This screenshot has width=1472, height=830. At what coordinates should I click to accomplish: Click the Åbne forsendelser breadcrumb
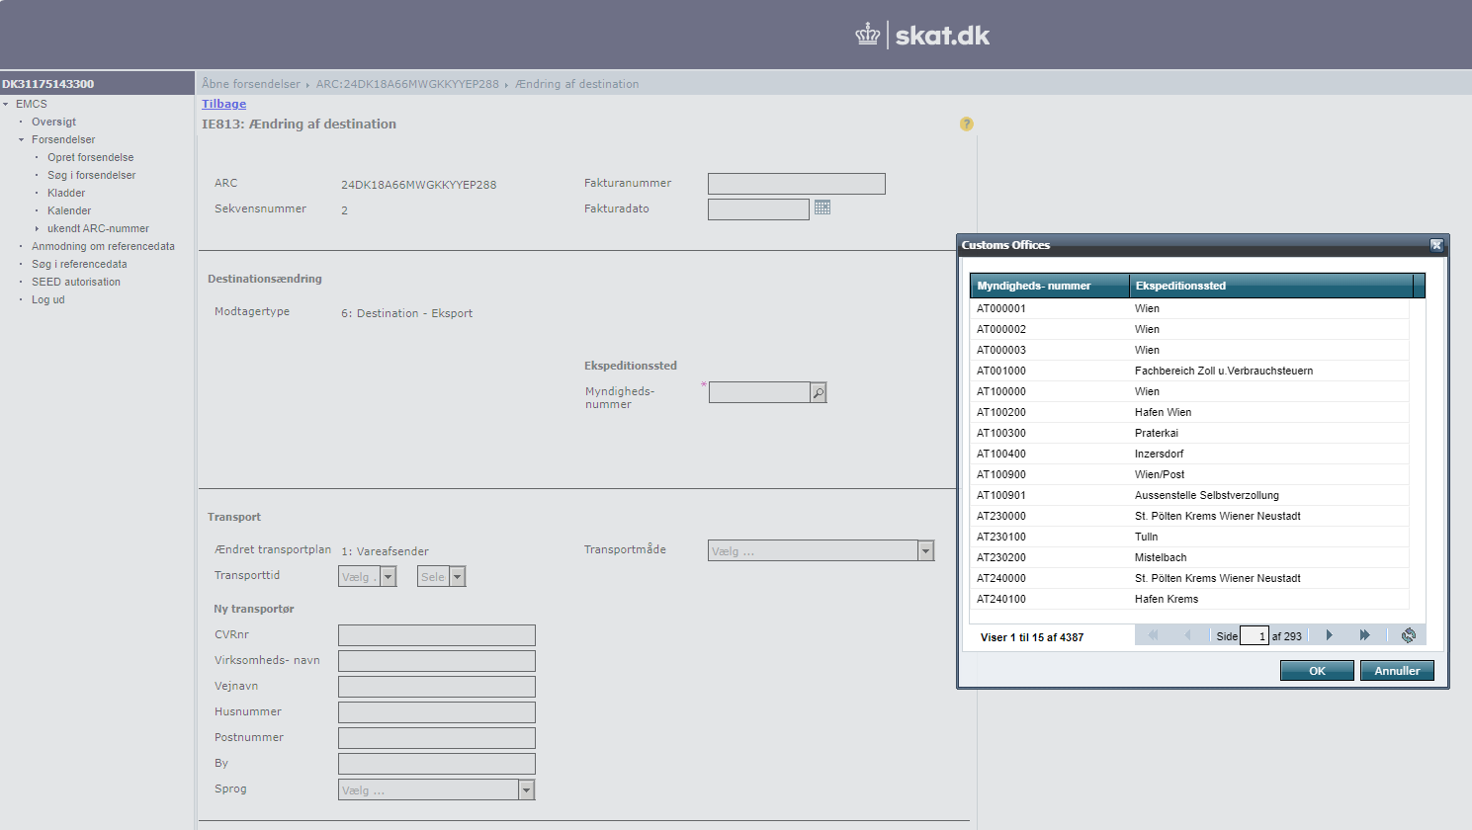(x=251, y=84)
